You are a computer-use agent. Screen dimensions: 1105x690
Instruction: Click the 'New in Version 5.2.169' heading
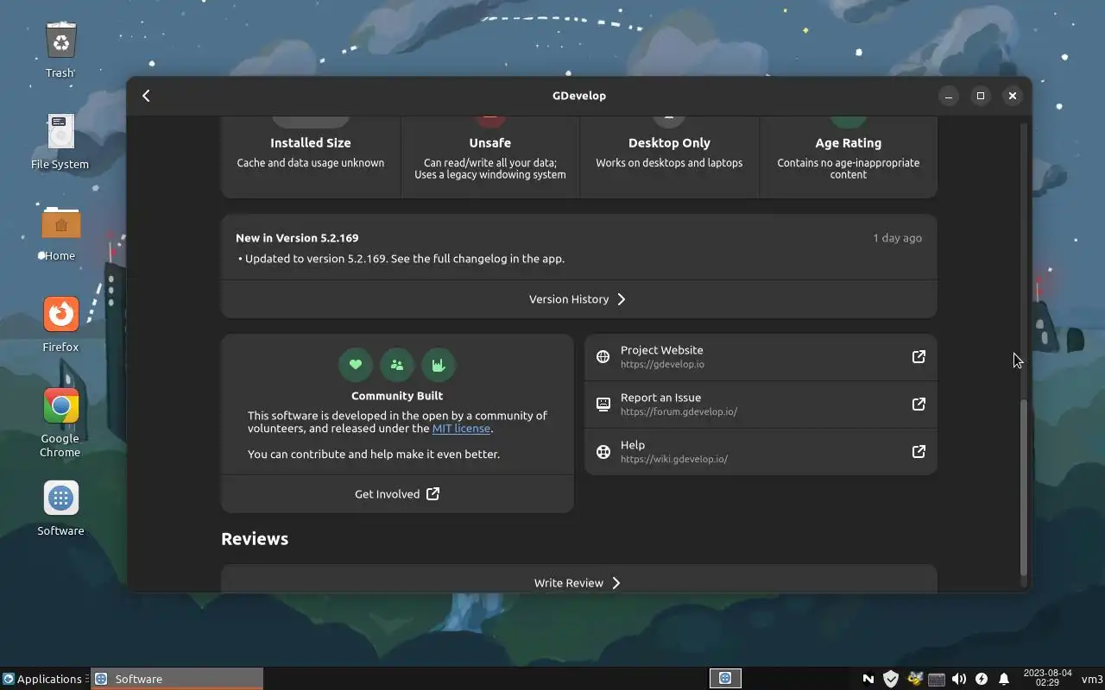(297, 238)
